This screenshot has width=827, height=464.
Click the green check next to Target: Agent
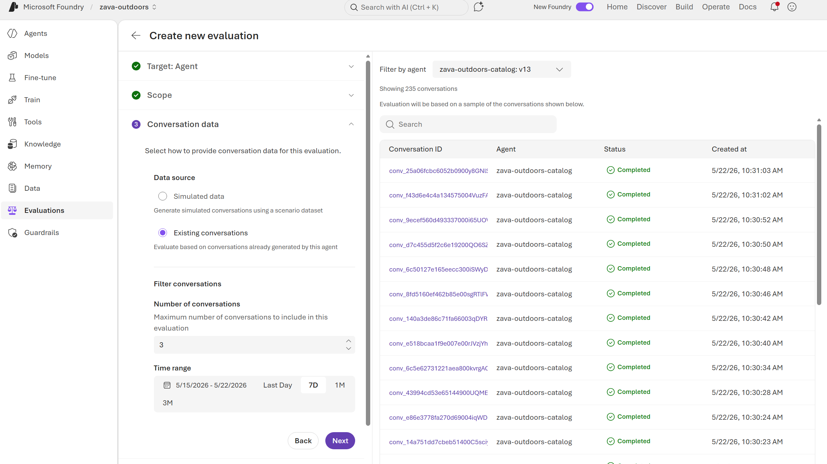tap(136, 66)
